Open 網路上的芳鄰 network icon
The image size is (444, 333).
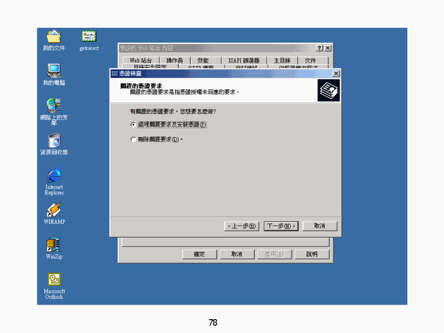[54, 105]
